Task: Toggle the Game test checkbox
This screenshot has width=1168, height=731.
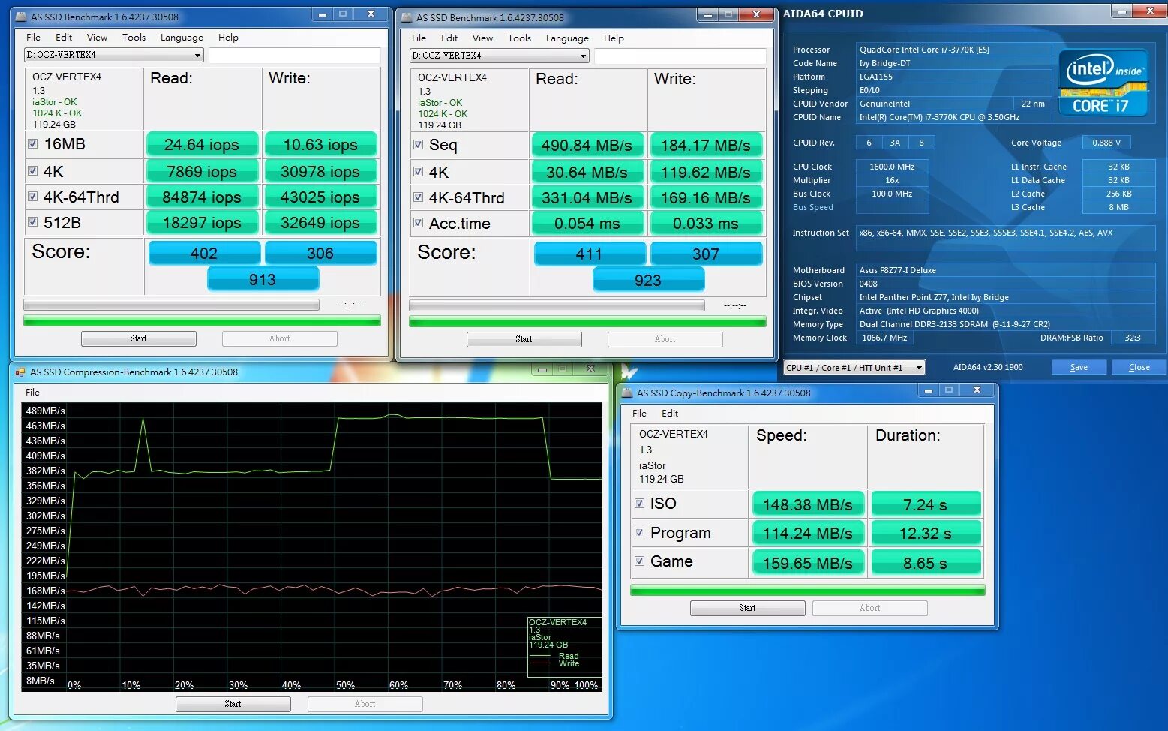Action: coord(640,561)
